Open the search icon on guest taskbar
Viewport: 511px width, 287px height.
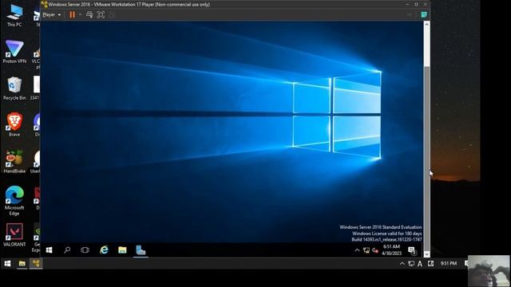pos(67,250)
